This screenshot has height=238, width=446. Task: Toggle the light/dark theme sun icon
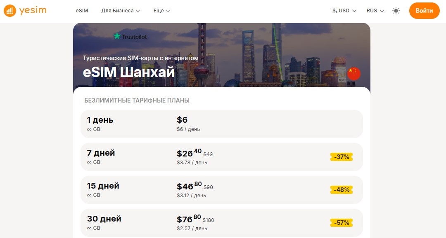(x=396, y=11)
